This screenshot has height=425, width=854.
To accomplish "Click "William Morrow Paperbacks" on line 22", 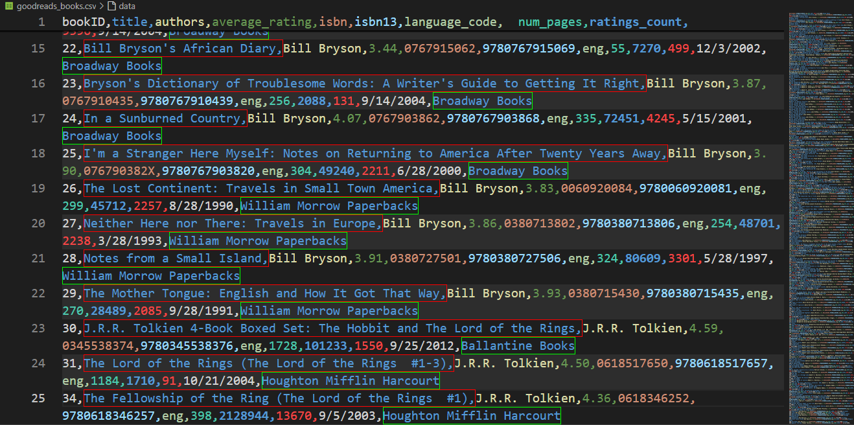I will [x=329, y=311].
